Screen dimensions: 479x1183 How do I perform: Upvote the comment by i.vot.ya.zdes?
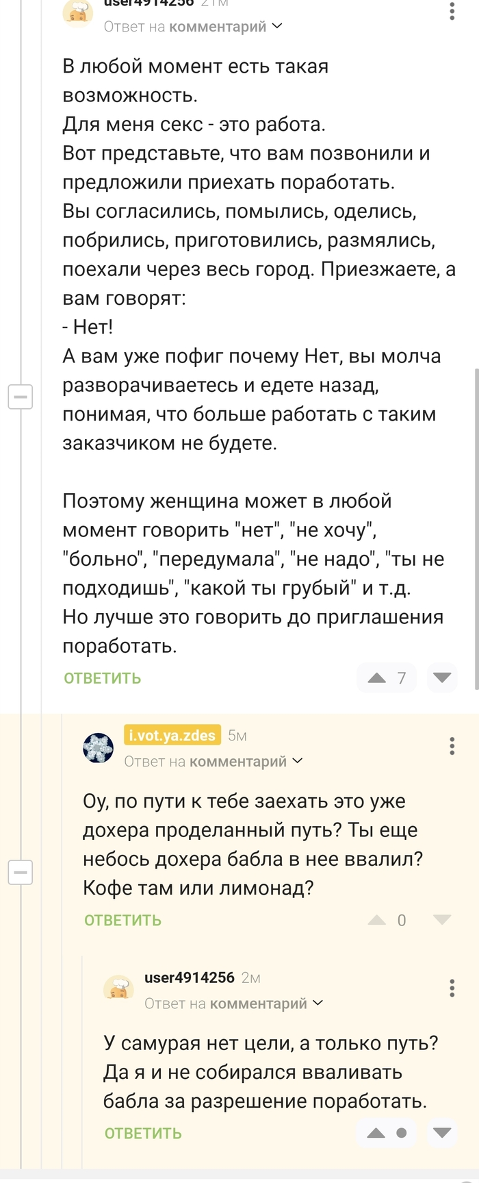376,920
